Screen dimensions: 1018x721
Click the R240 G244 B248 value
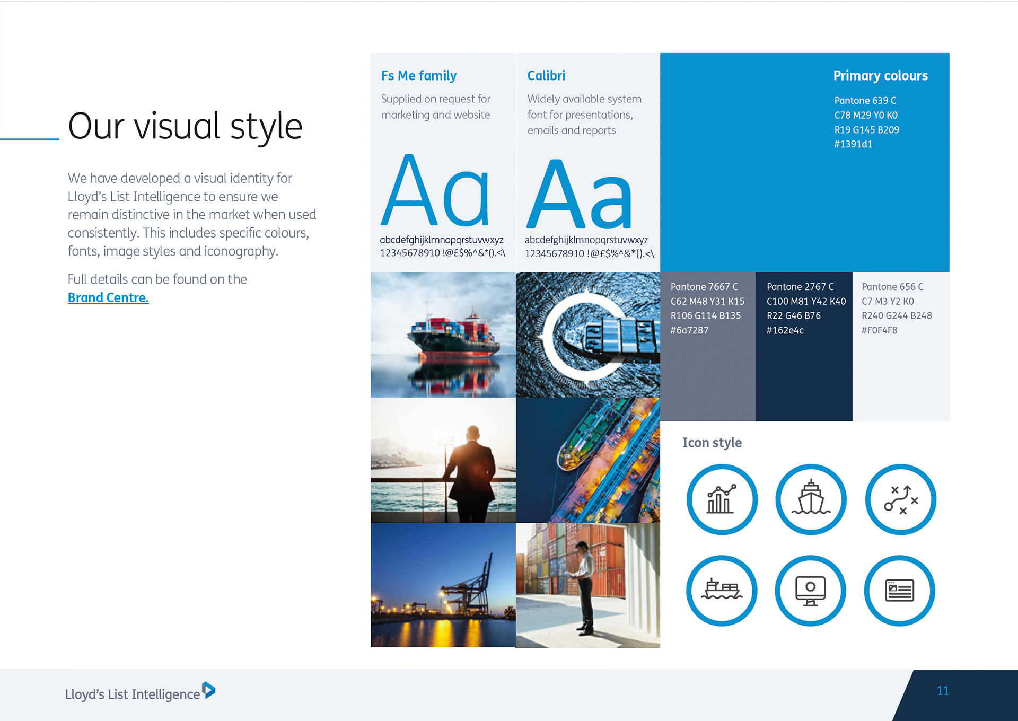[x=897, y=316]
